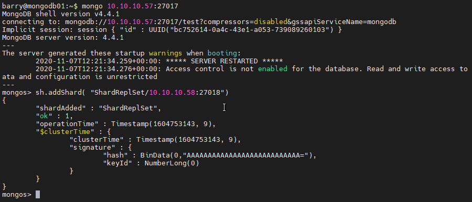472x202 pixels.
Task: Click the SERVER RESTARTED message line
Action: pos(159,61)
